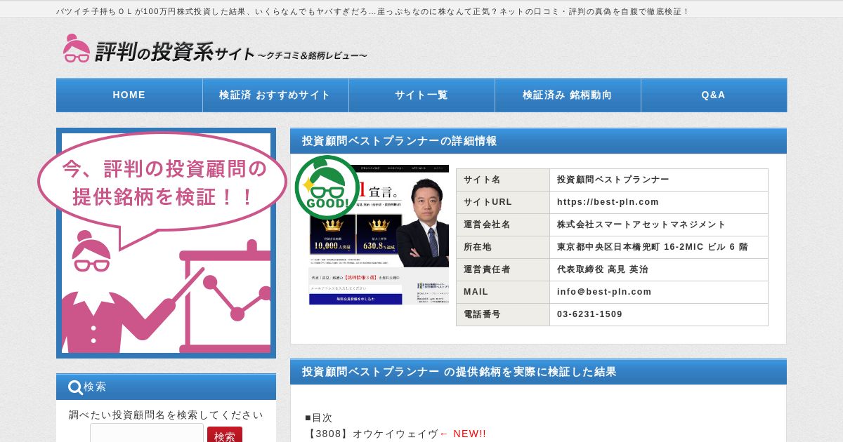This screenshot has width=843, height=442.
Task: Click the ■目次 heading text
Action: click(x=319, y=417)
